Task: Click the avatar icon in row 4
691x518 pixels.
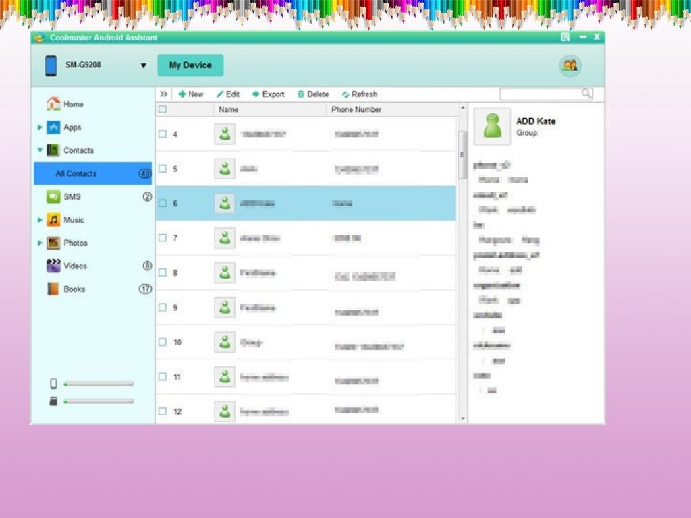Action: 225,134
